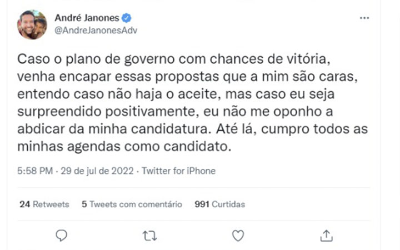View the 24 Retweets list
The image size is (400, 250).
[44, 204]
